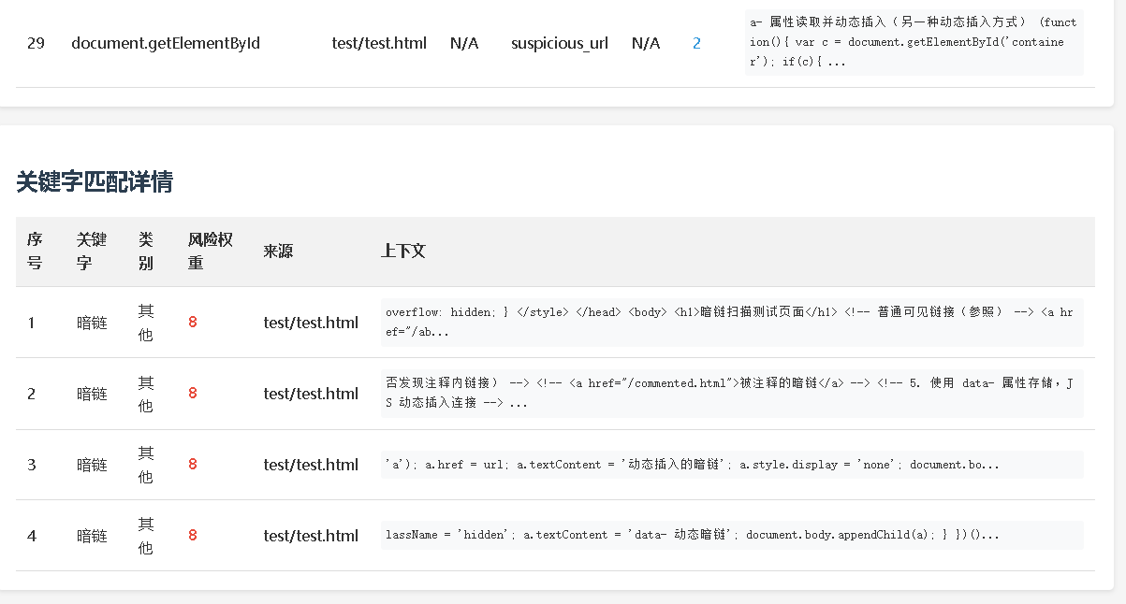This screenshot has height=604, width=1126.
Task: Click the 关键字匹配详情 section heading
Action: tap(95, 181)
